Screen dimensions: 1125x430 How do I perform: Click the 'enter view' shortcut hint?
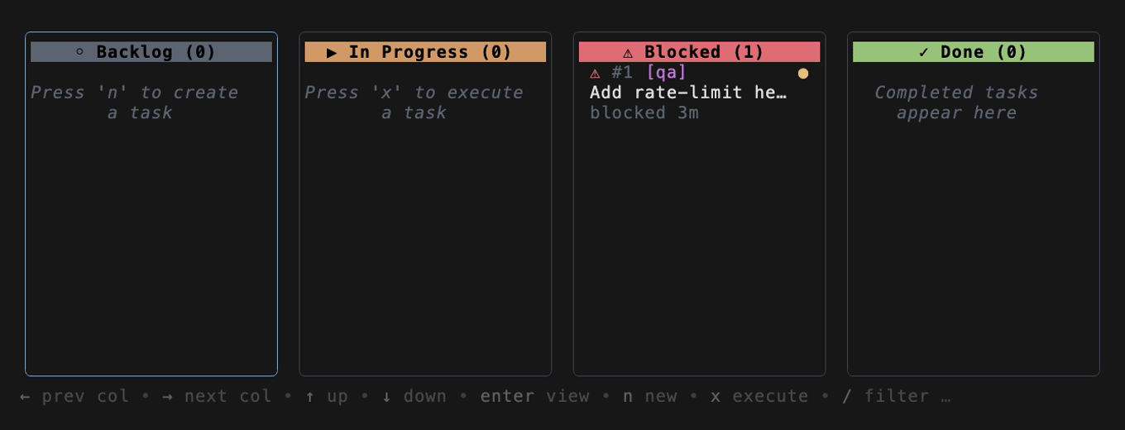click(x=534, y=396)
